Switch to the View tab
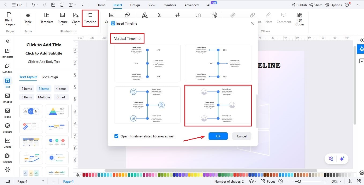The image size is (364, 185). click(x=152, y=5)
